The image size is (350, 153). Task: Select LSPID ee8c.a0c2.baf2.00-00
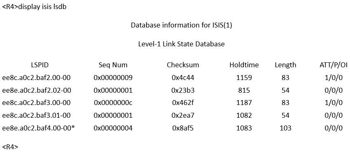pos(36,78)
